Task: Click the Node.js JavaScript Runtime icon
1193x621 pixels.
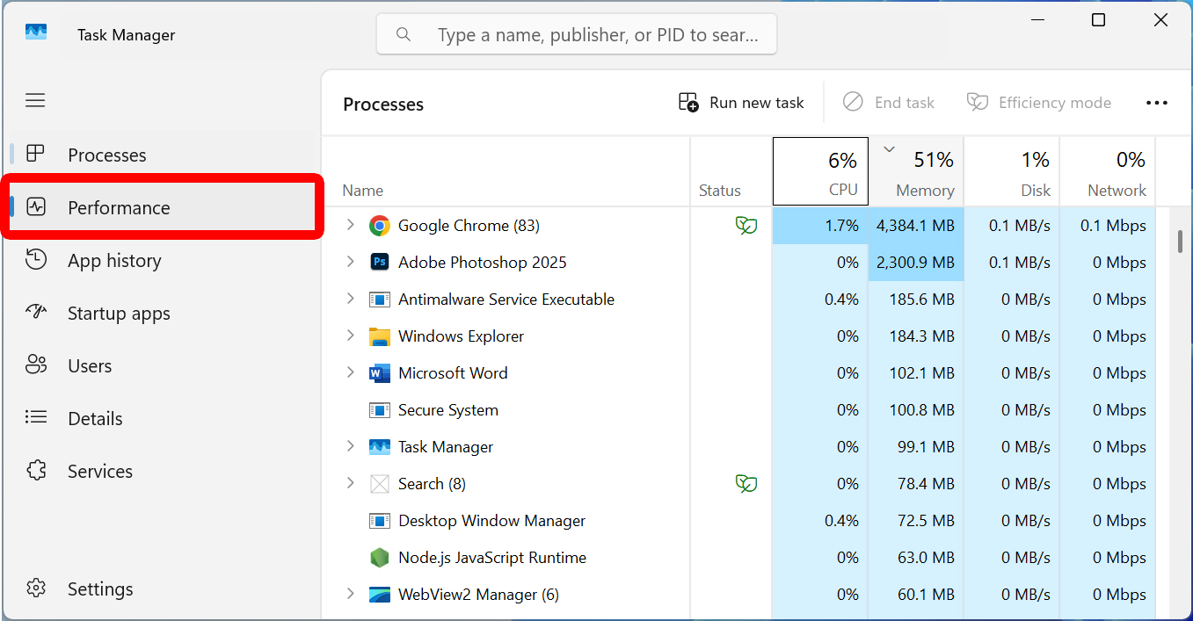Action: tap(379, 558)
